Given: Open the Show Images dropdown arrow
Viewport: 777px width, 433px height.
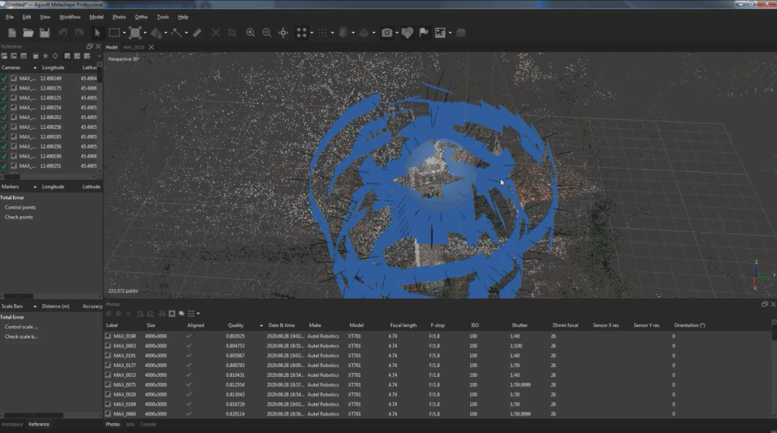Looking at the screenshot, I should [449, 33].
